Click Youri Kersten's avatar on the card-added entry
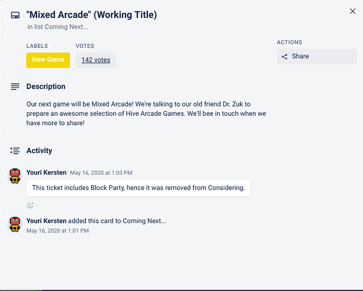This screenshot has height=291, width=363. [15, 225]
